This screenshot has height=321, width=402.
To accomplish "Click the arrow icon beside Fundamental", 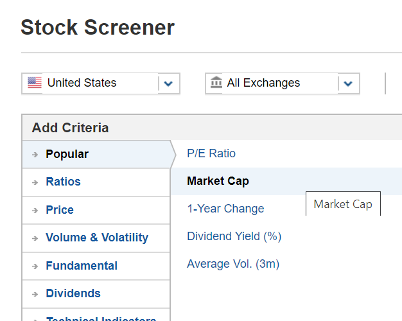I will point(35,266).
